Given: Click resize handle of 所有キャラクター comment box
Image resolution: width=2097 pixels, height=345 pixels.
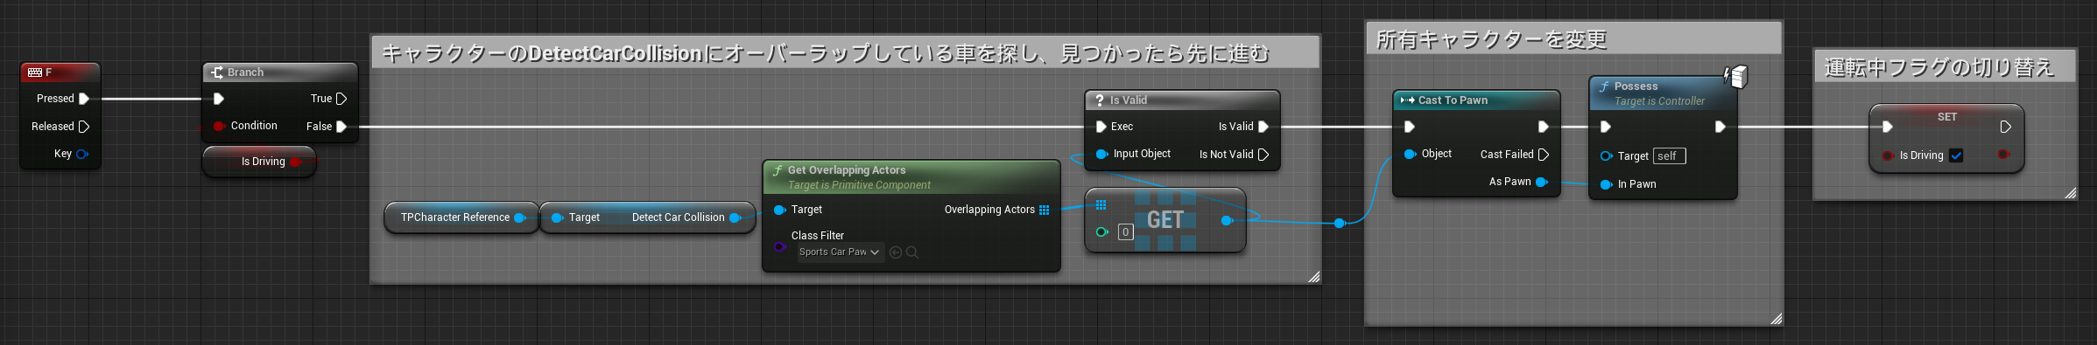Looking at the screenshot, I should coord(1776,319).
